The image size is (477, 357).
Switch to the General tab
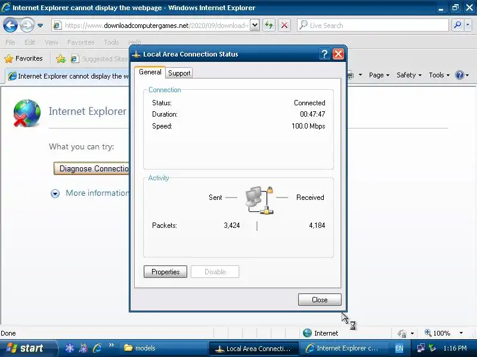(150, 72)
